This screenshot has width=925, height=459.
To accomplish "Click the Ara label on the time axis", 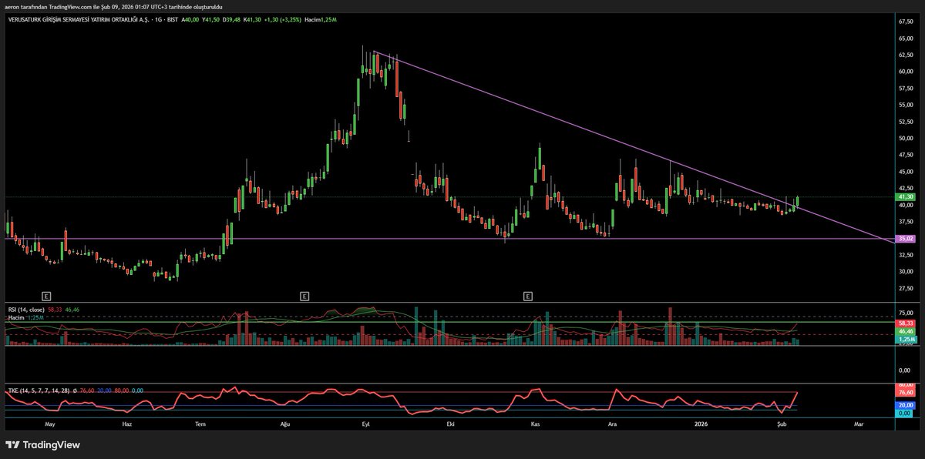I will click(x=613, y=424).
